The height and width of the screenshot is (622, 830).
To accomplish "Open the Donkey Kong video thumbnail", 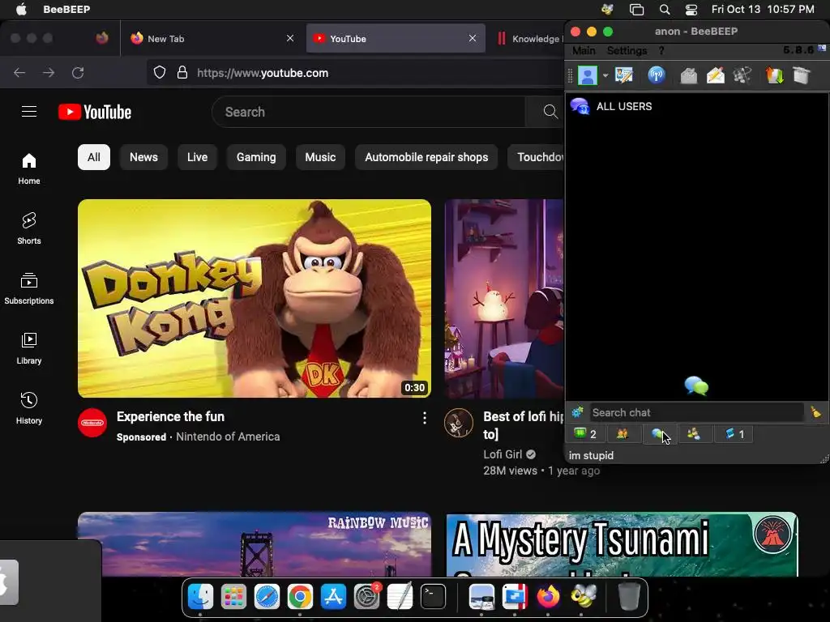I will (255, 298).
